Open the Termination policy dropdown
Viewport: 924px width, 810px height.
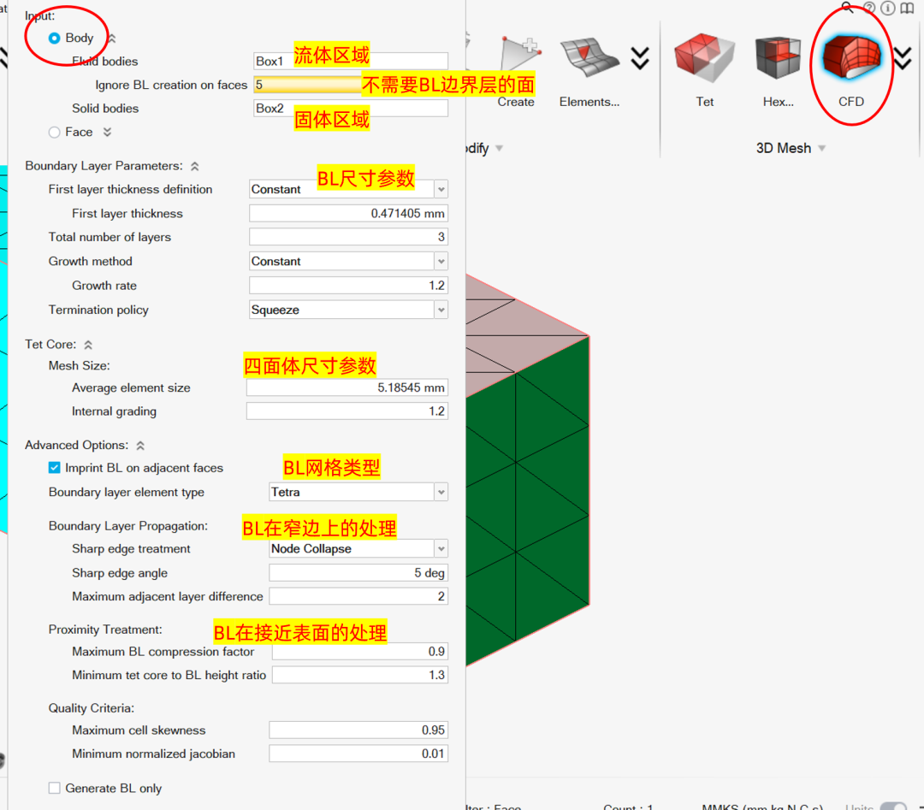[441, 310]
